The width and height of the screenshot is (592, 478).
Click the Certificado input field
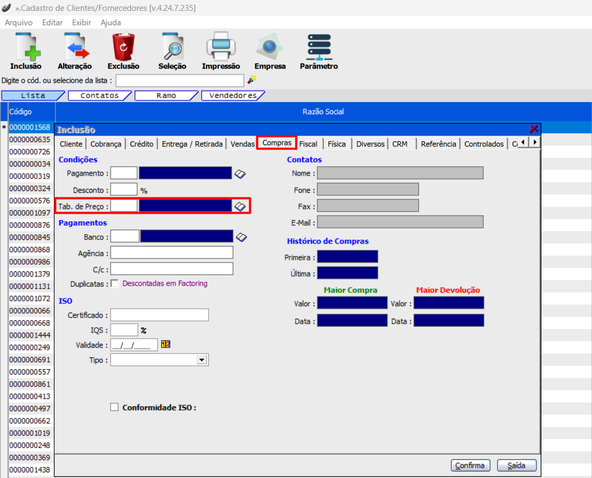point(159,315)
